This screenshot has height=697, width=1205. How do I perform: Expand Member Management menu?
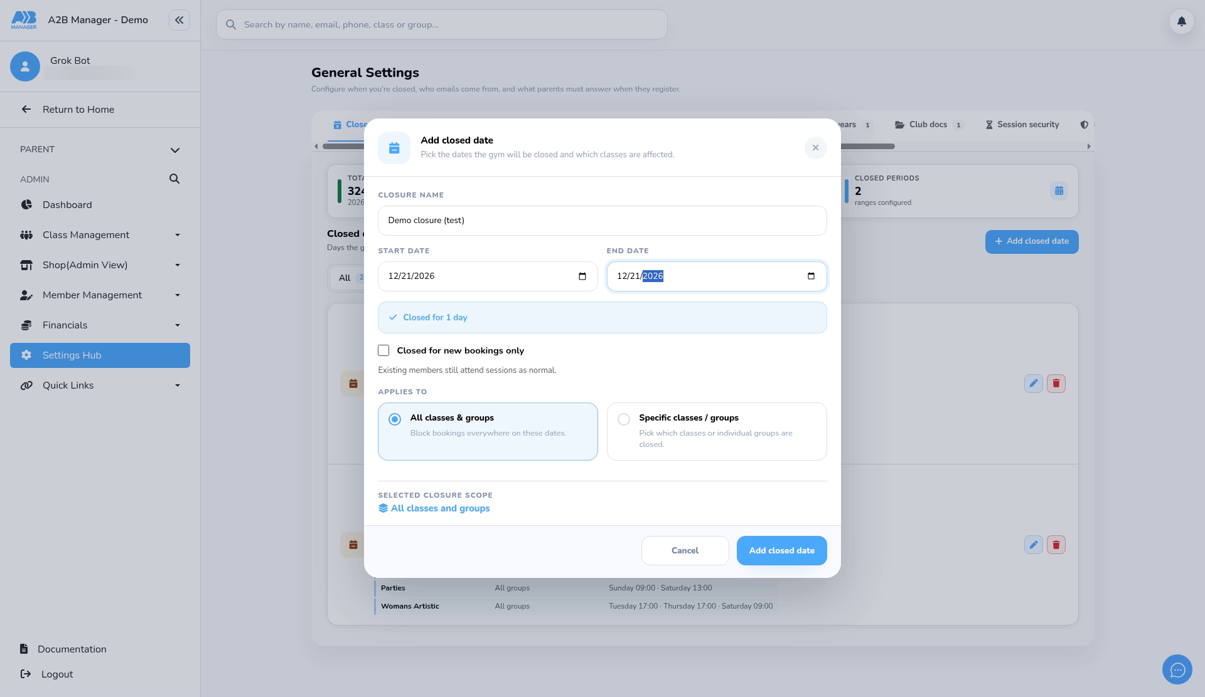(100, 295)
